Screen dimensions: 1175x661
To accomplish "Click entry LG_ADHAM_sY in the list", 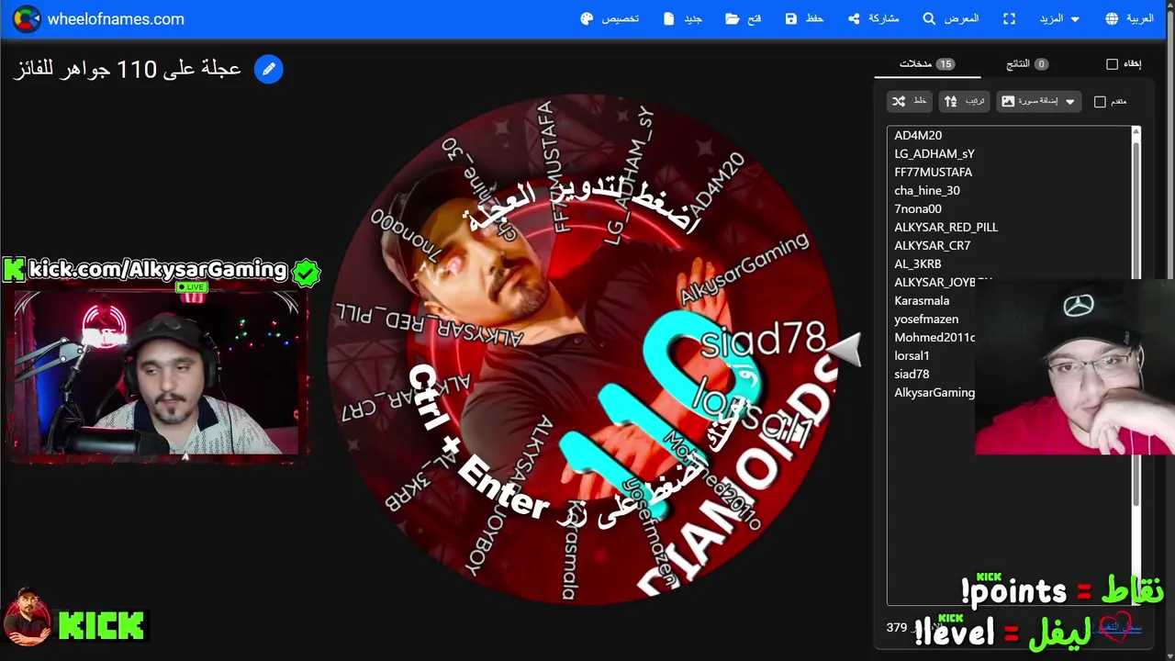I will pyautogui.click(x=934, y=154).
